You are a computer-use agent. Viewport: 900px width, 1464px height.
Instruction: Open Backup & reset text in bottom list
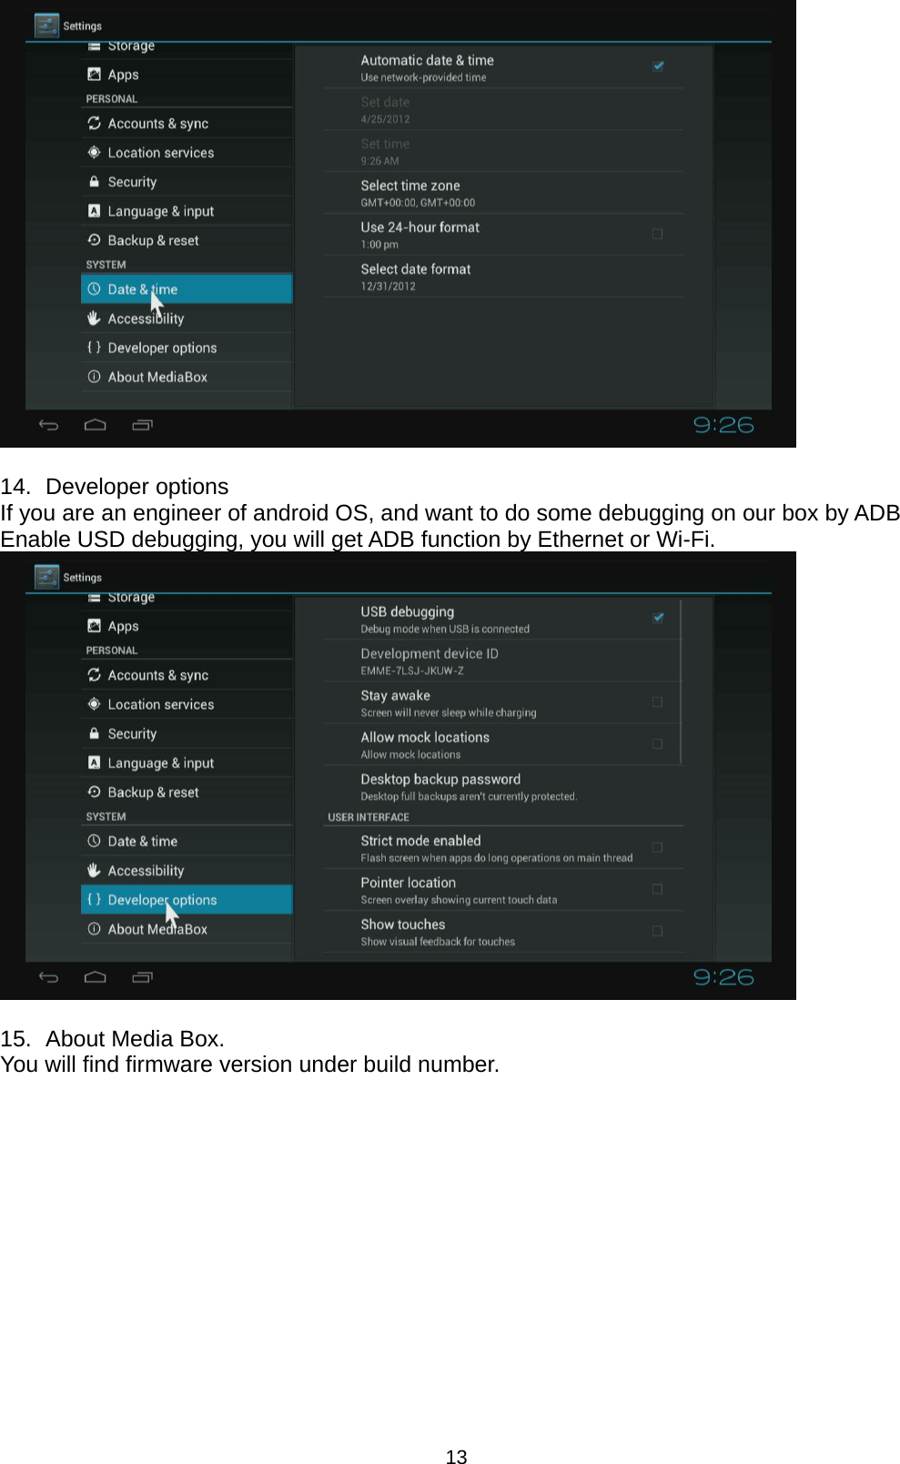pyautogui.click(x=153, y=793)
